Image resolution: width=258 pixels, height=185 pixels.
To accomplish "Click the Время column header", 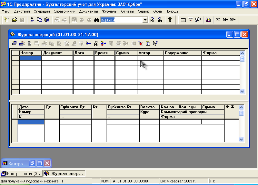I will click(104, 53).
